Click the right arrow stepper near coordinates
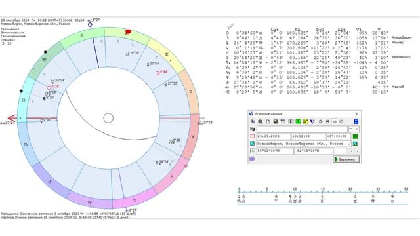This screenshot has width=420, height=236. pyautogui.click(x=357, y=151)
